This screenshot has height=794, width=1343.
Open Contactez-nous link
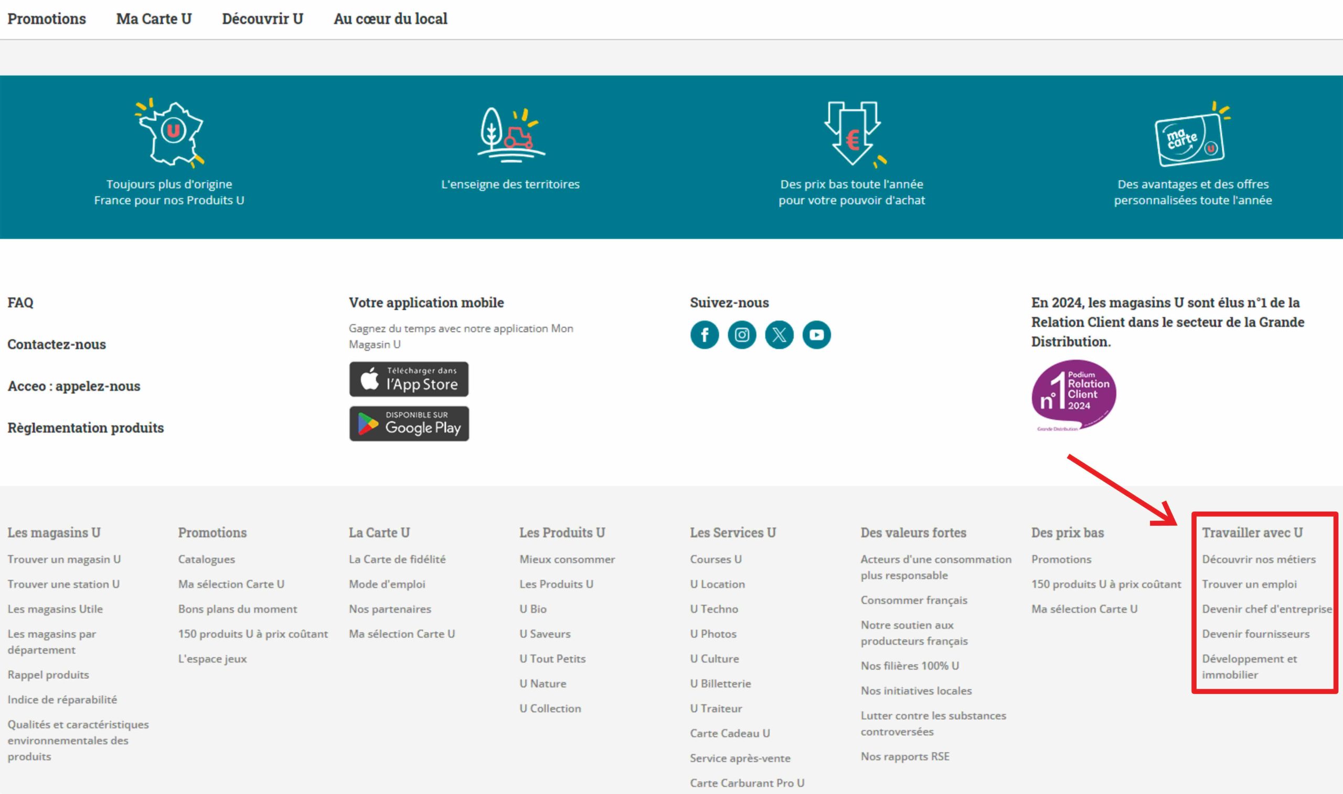click(x=57, y=344)
